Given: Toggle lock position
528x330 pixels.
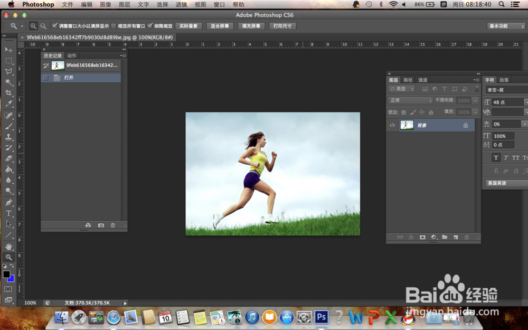Looking at the screenshot, I should coord(421,112).
